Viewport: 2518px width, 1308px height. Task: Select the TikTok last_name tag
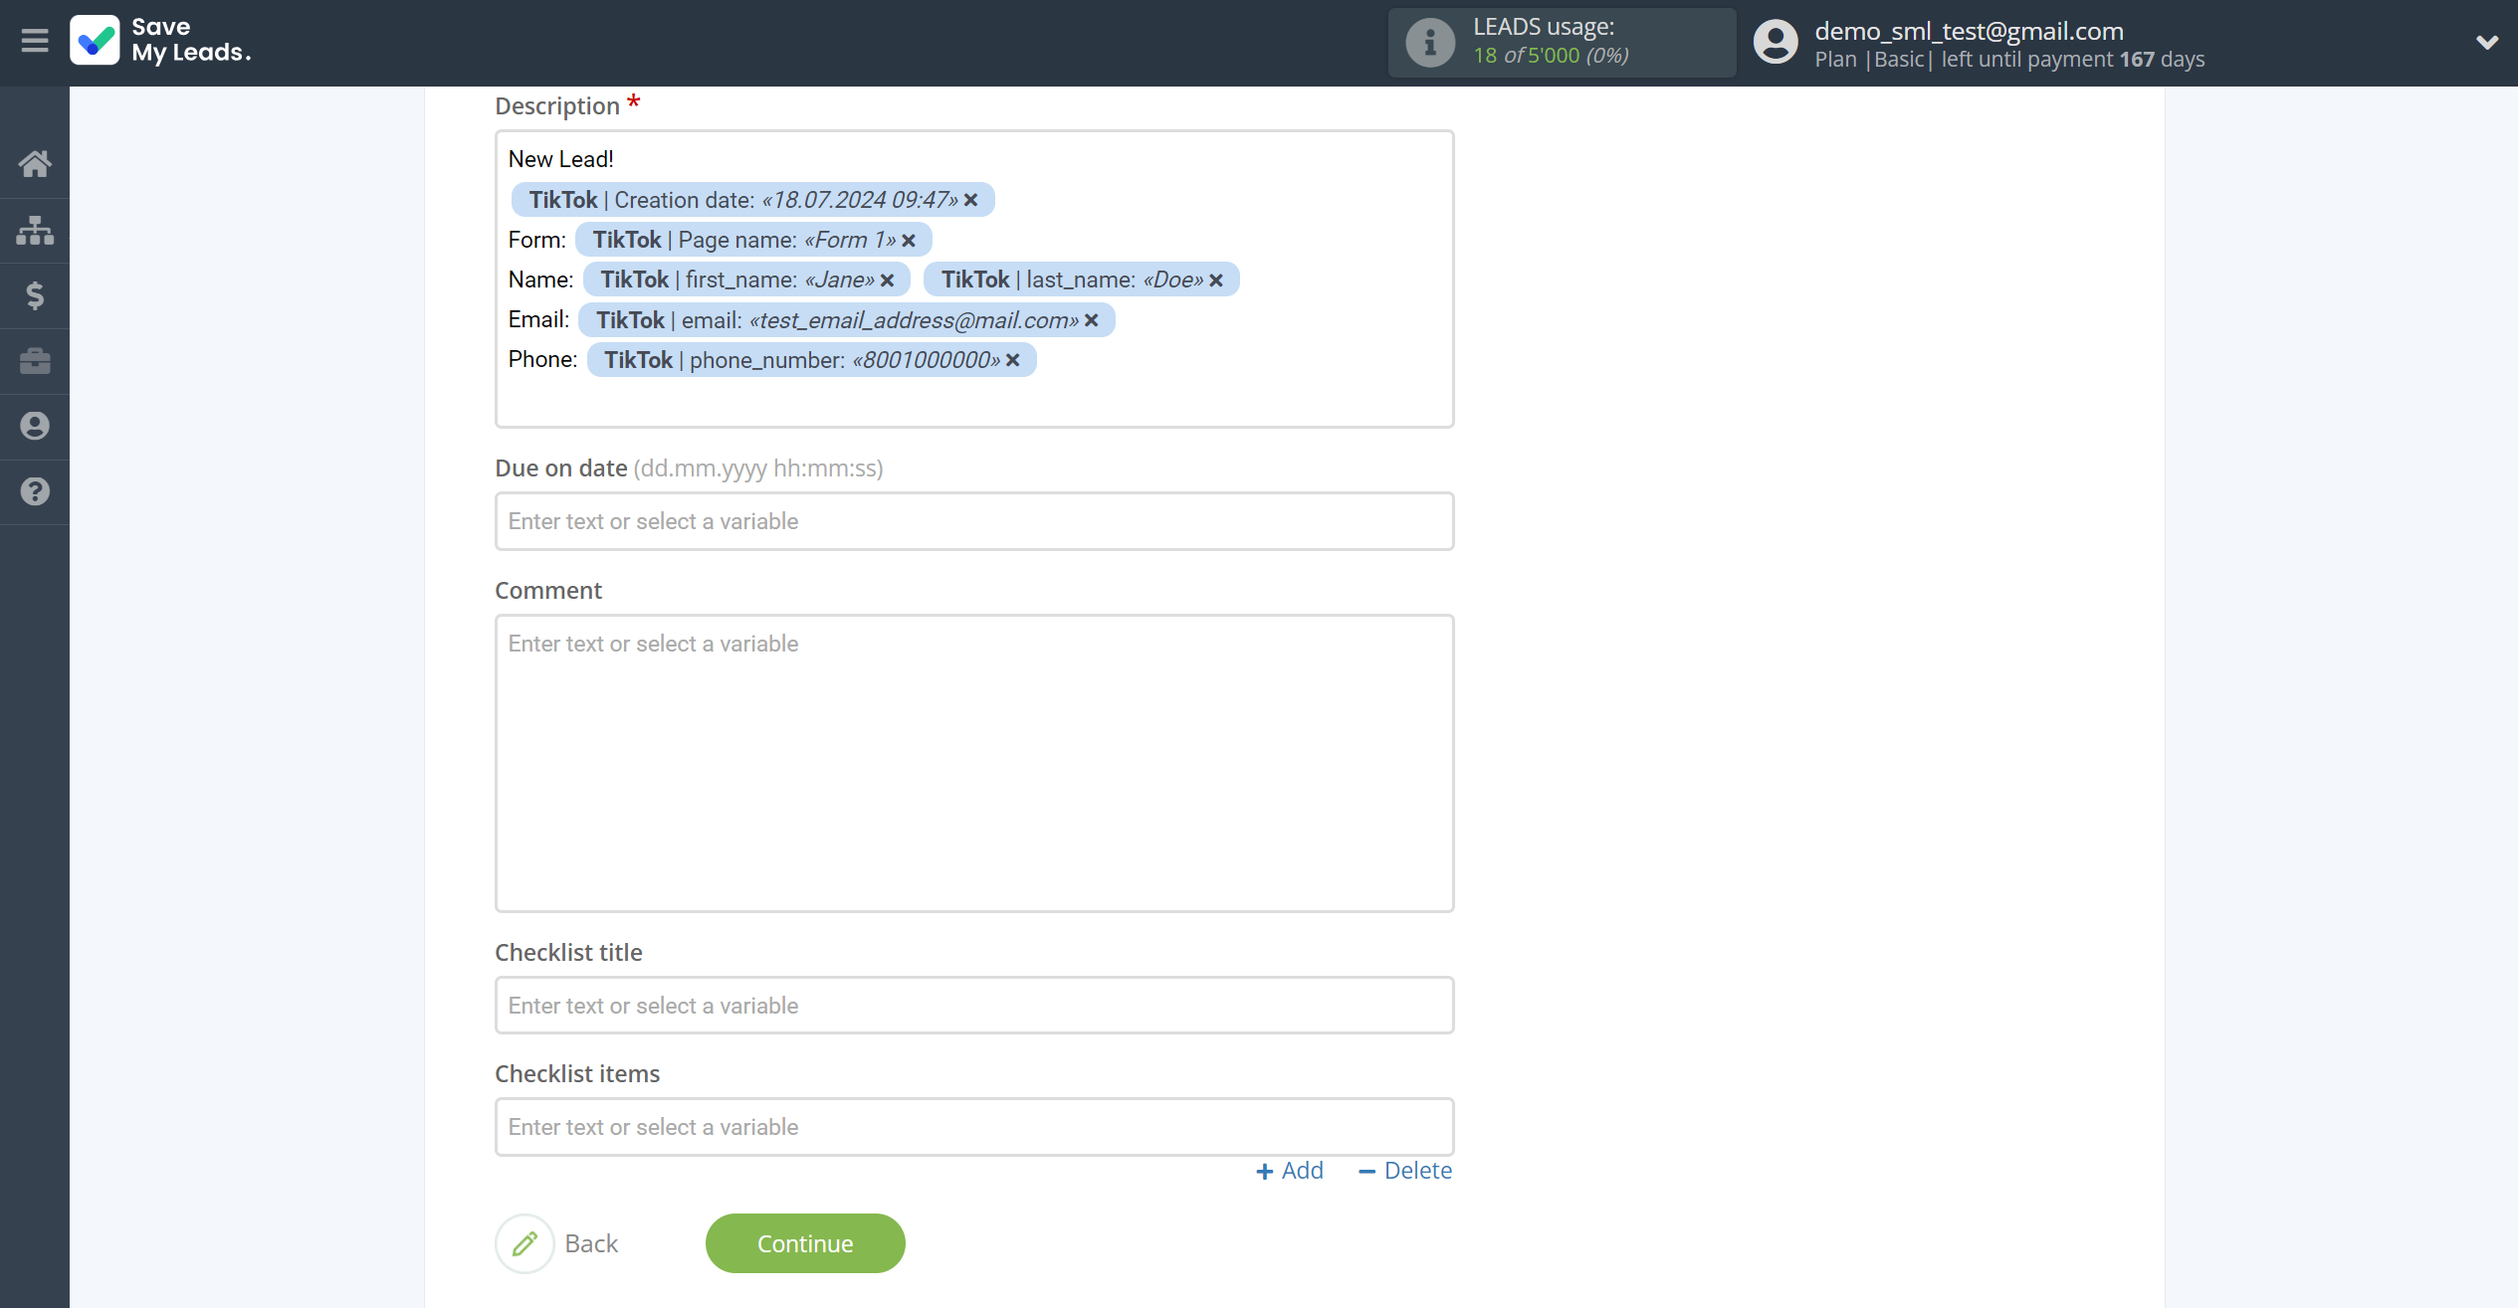(1081, 280)
